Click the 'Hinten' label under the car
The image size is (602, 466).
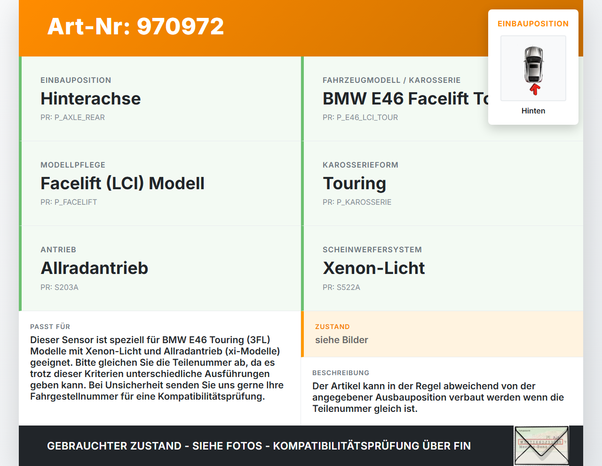(x=533, y=111)
